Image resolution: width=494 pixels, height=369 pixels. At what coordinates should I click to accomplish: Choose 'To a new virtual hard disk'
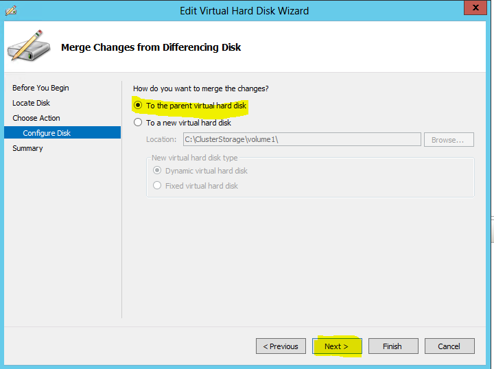138,123
